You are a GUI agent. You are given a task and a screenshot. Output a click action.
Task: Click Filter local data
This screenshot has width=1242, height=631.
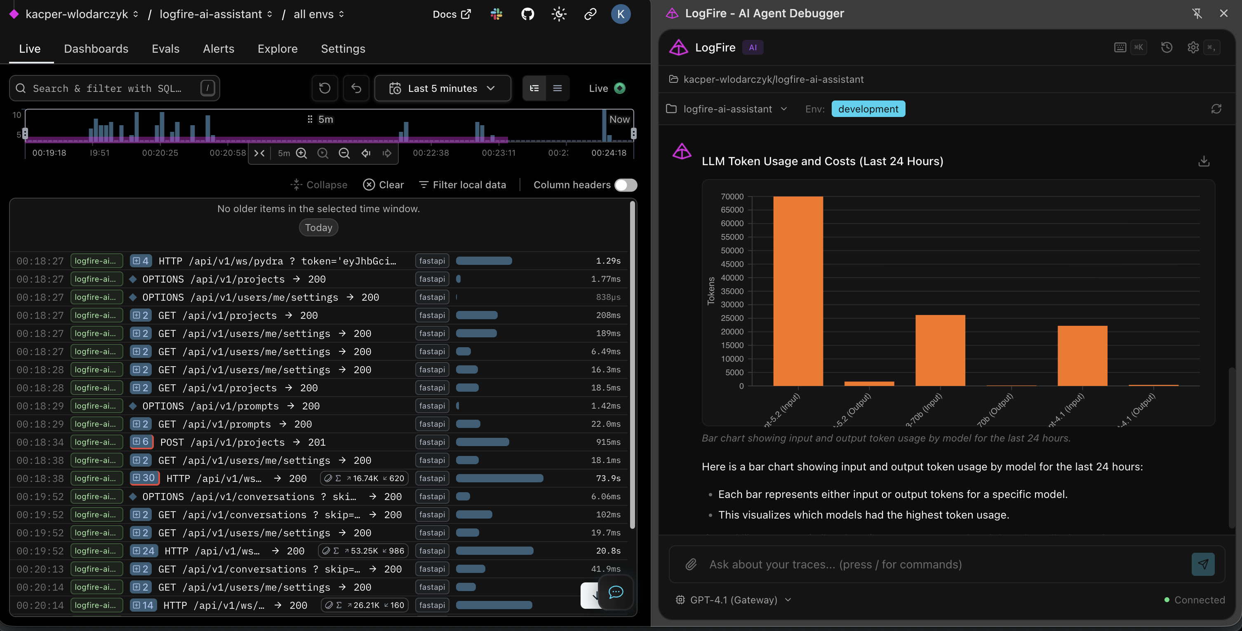click(x=462, y=185)
